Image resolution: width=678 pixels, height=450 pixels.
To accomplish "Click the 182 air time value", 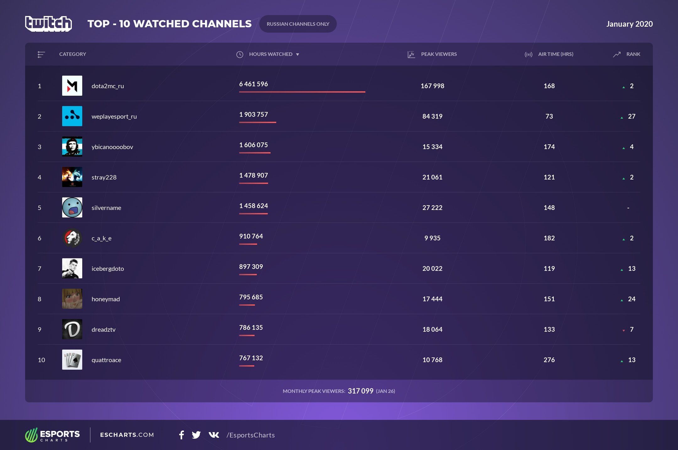I will tap(549, 238).
